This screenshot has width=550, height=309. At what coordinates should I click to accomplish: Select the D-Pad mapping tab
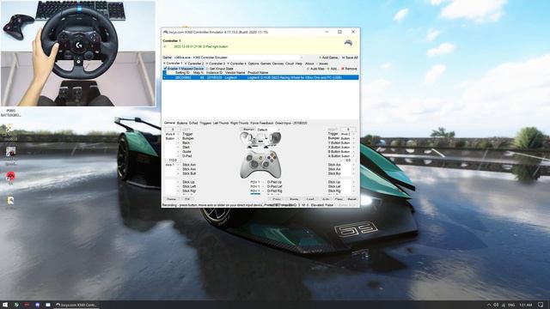pos(193,123)
